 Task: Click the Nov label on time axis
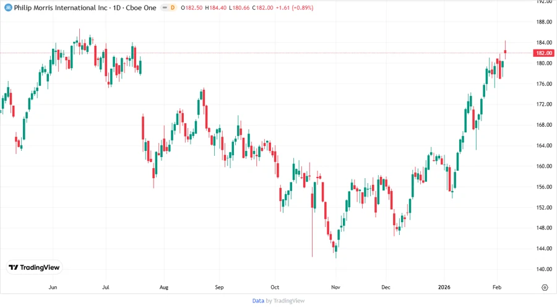coord(335,287)
